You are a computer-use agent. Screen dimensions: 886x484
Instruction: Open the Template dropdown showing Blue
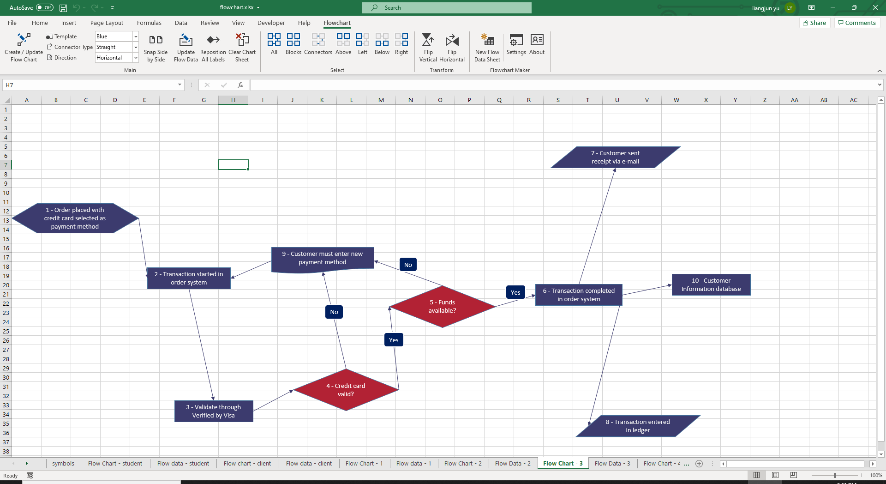pos(135,36)
